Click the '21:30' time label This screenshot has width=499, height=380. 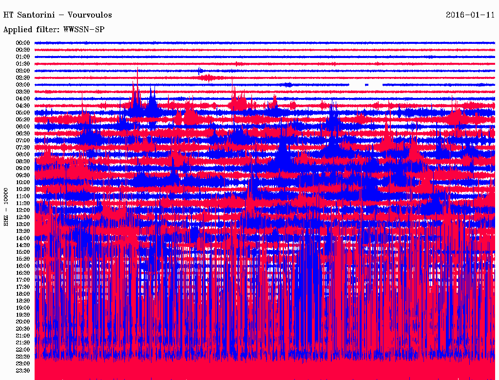(23, 343)
